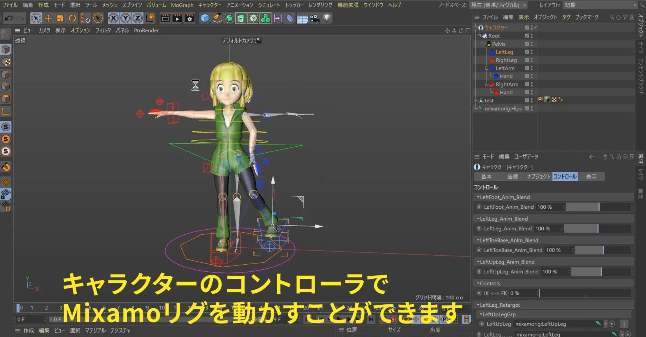Click the 座標 button in the attribute panel
This screenshot has height=337, width=646.
[512, 176]
